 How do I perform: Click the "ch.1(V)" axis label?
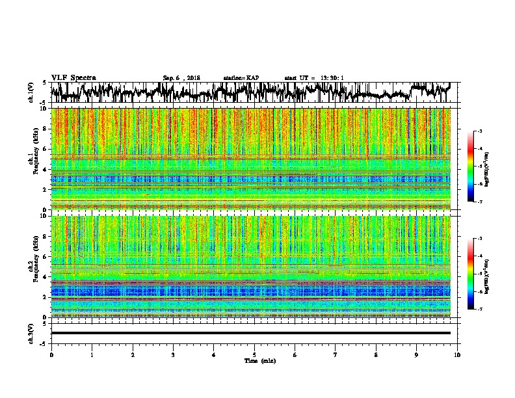31,92
